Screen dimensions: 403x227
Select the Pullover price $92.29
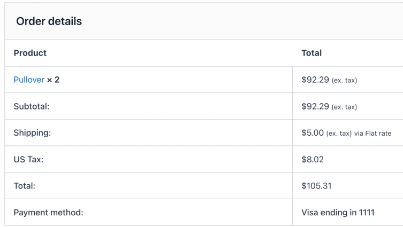pos(315,80)
